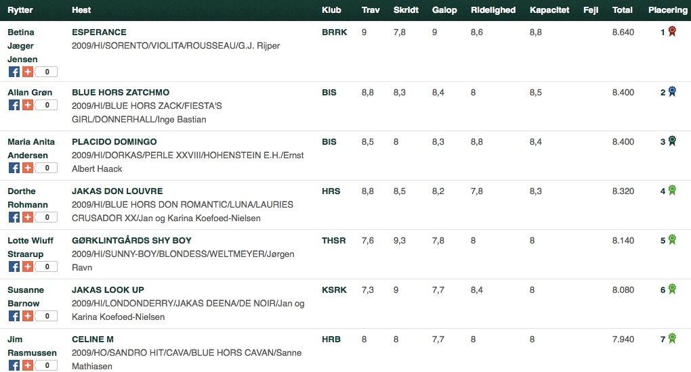Viewport: 691px width, 372px height.
Task: Click the Fejl column header
Action: (x=591, y=9)
